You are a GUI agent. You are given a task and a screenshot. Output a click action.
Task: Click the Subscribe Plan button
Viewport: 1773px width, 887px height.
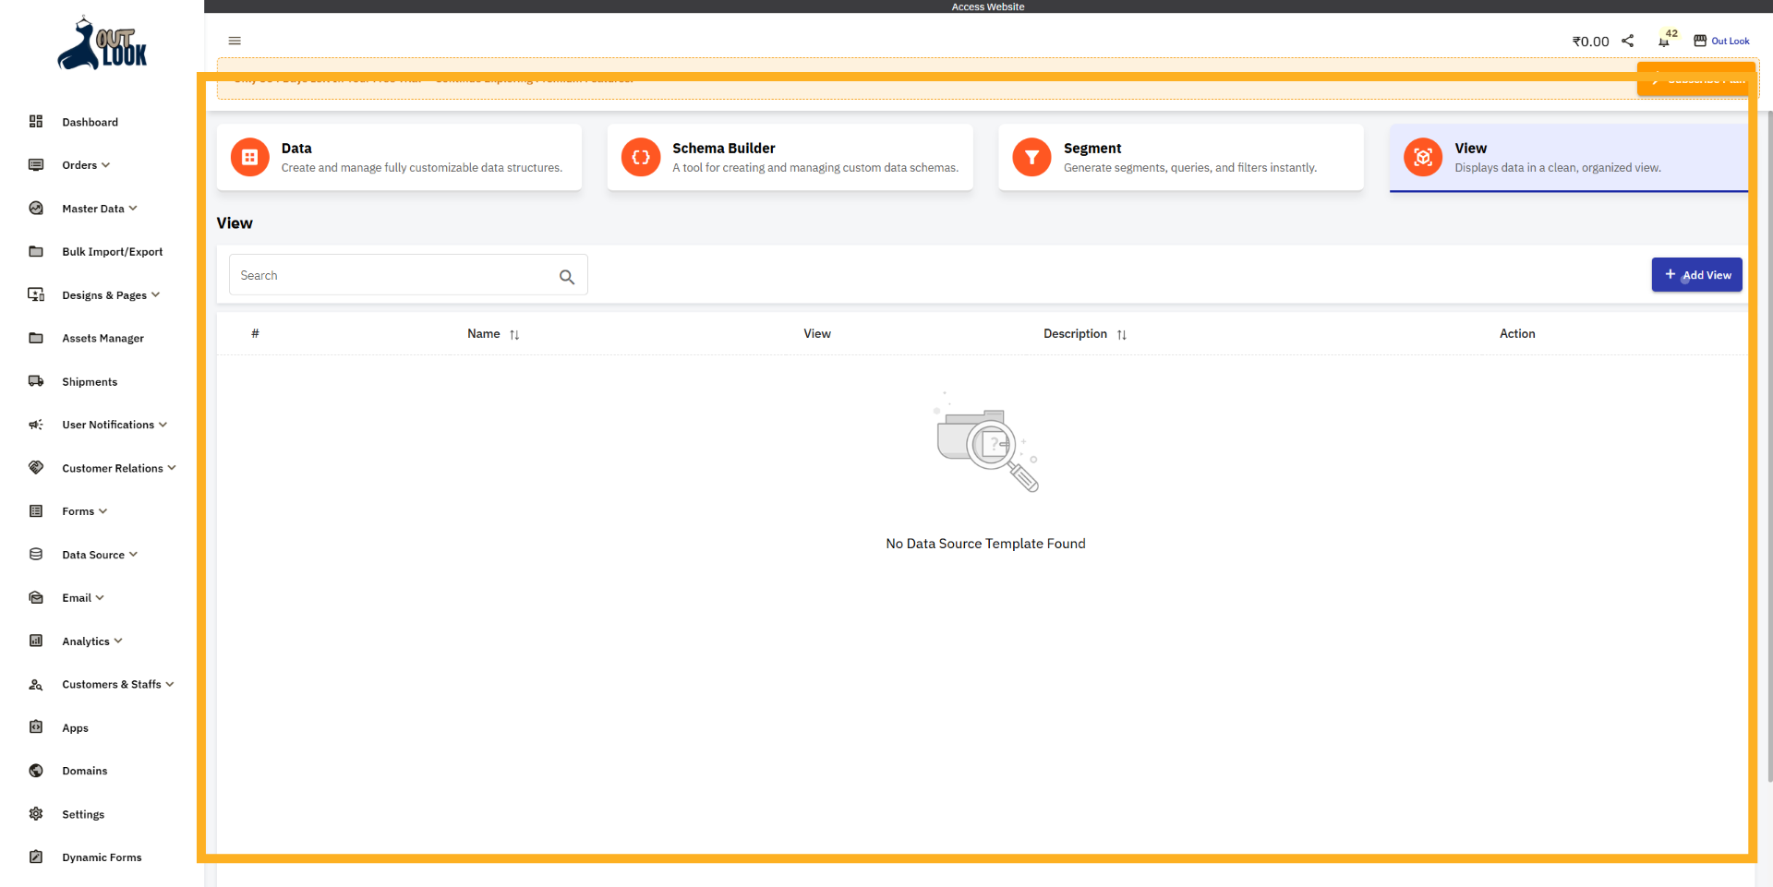pyautogui.click(x=1696, y=79)
